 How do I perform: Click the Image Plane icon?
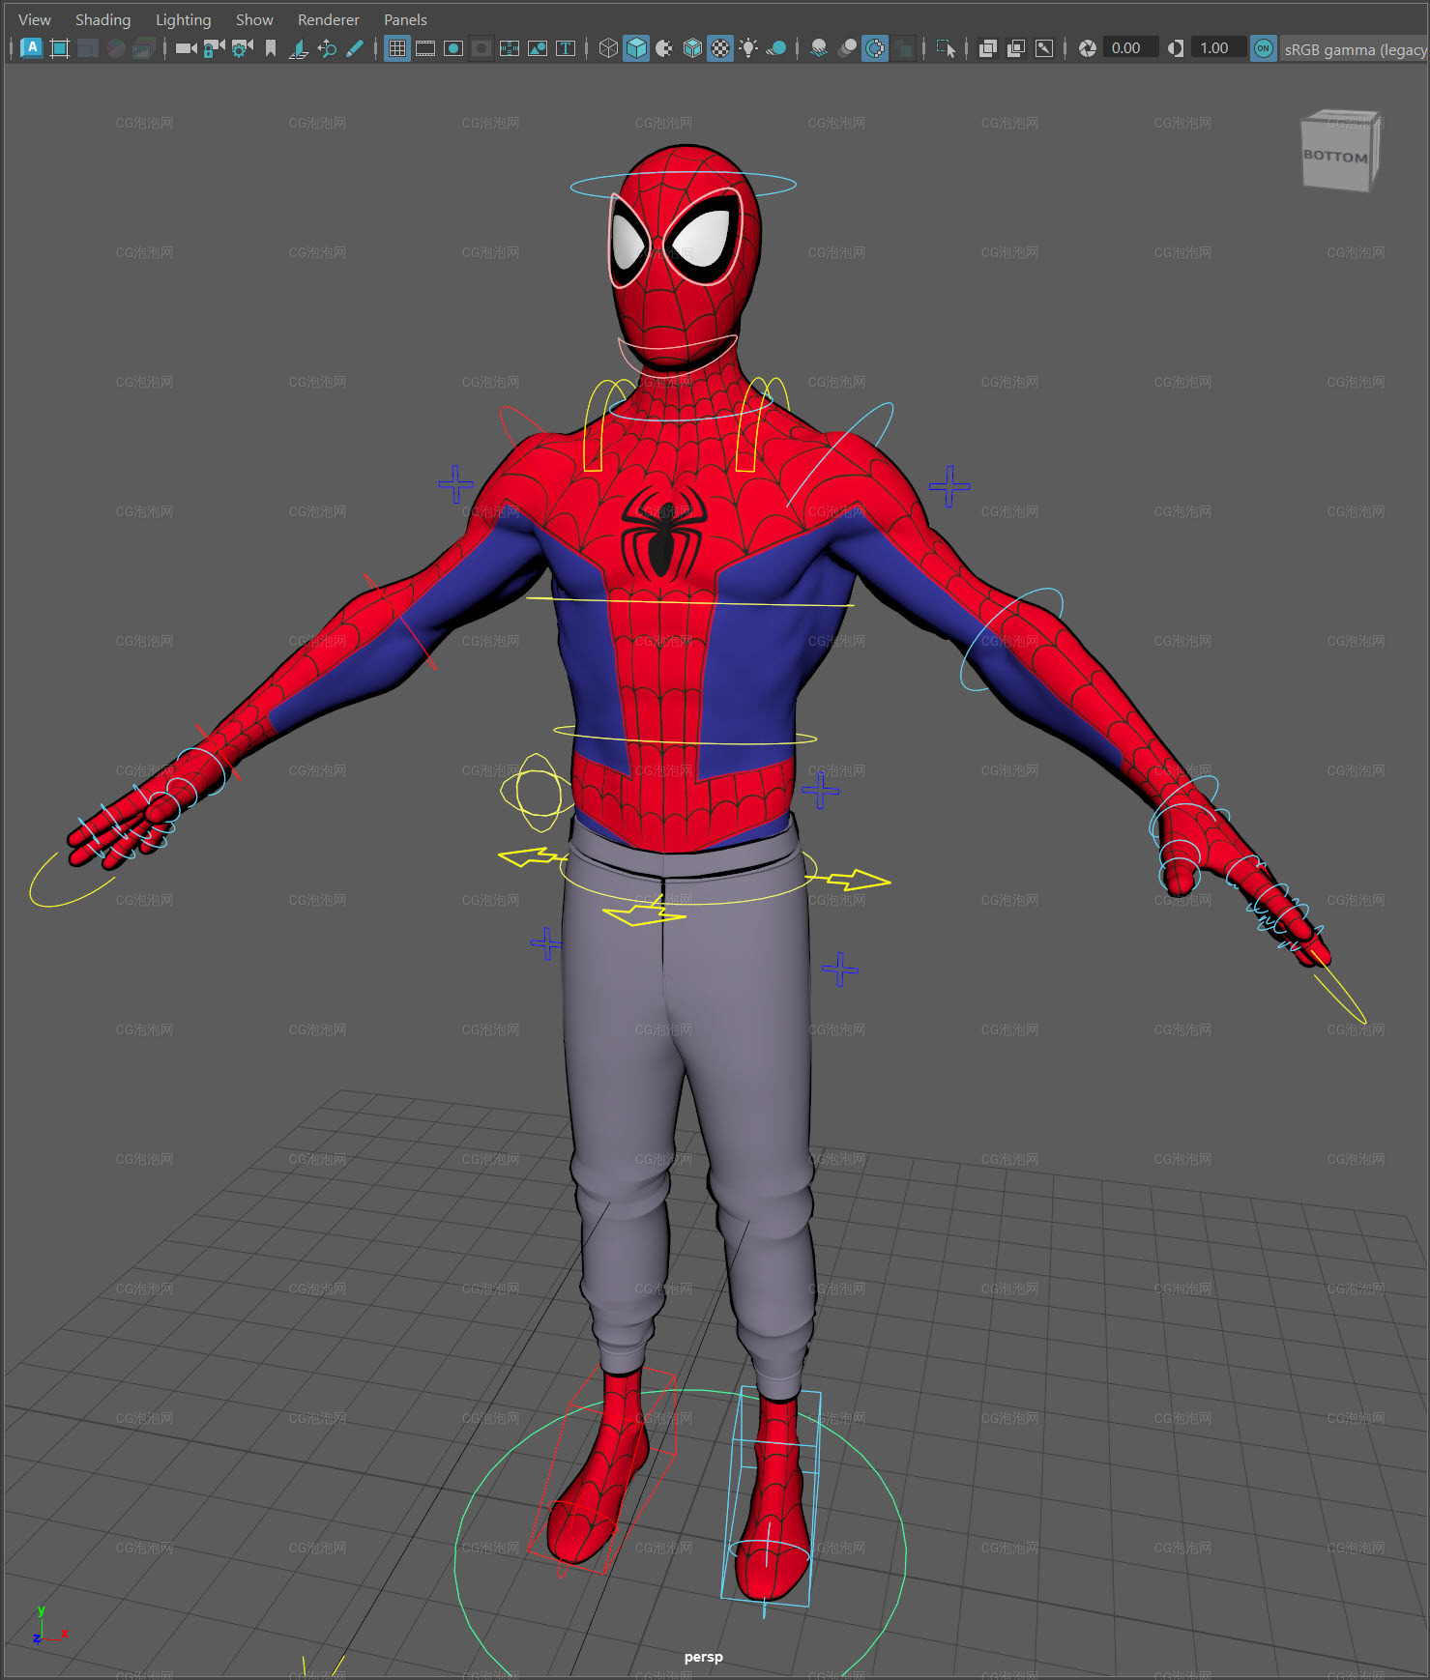[x=299, y=48]
